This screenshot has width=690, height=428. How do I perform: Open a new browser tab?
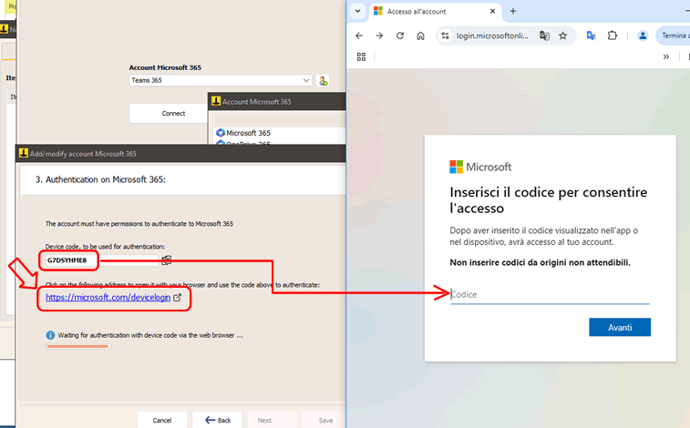513,12
